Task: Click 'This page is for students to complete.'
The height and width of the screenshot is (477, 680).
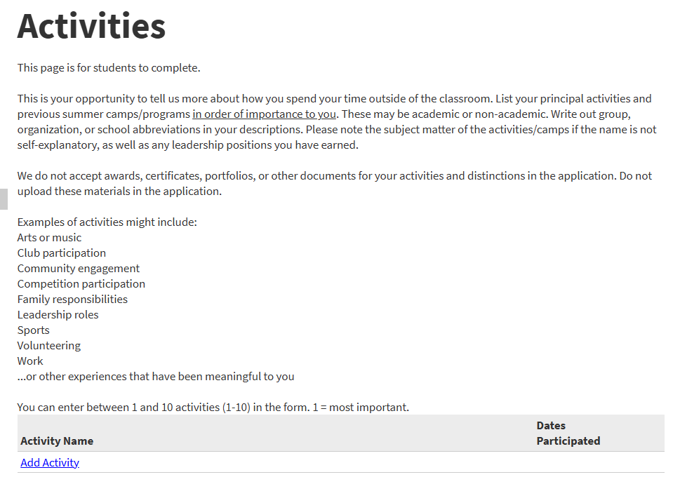Action: (109, 68)
